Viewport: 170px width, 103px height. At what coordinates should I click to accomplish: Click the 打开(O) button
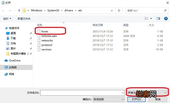(x=136, y=99)
